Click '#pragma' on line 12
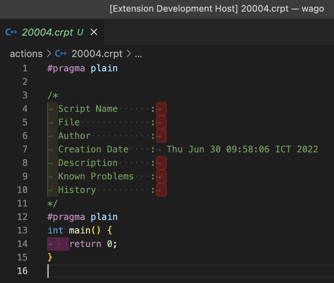Screen dimensions: 334x283 pos(66,217)
